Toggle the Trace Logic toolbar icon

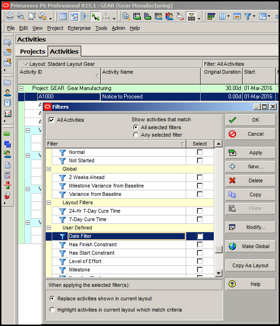tap(95, 16)
